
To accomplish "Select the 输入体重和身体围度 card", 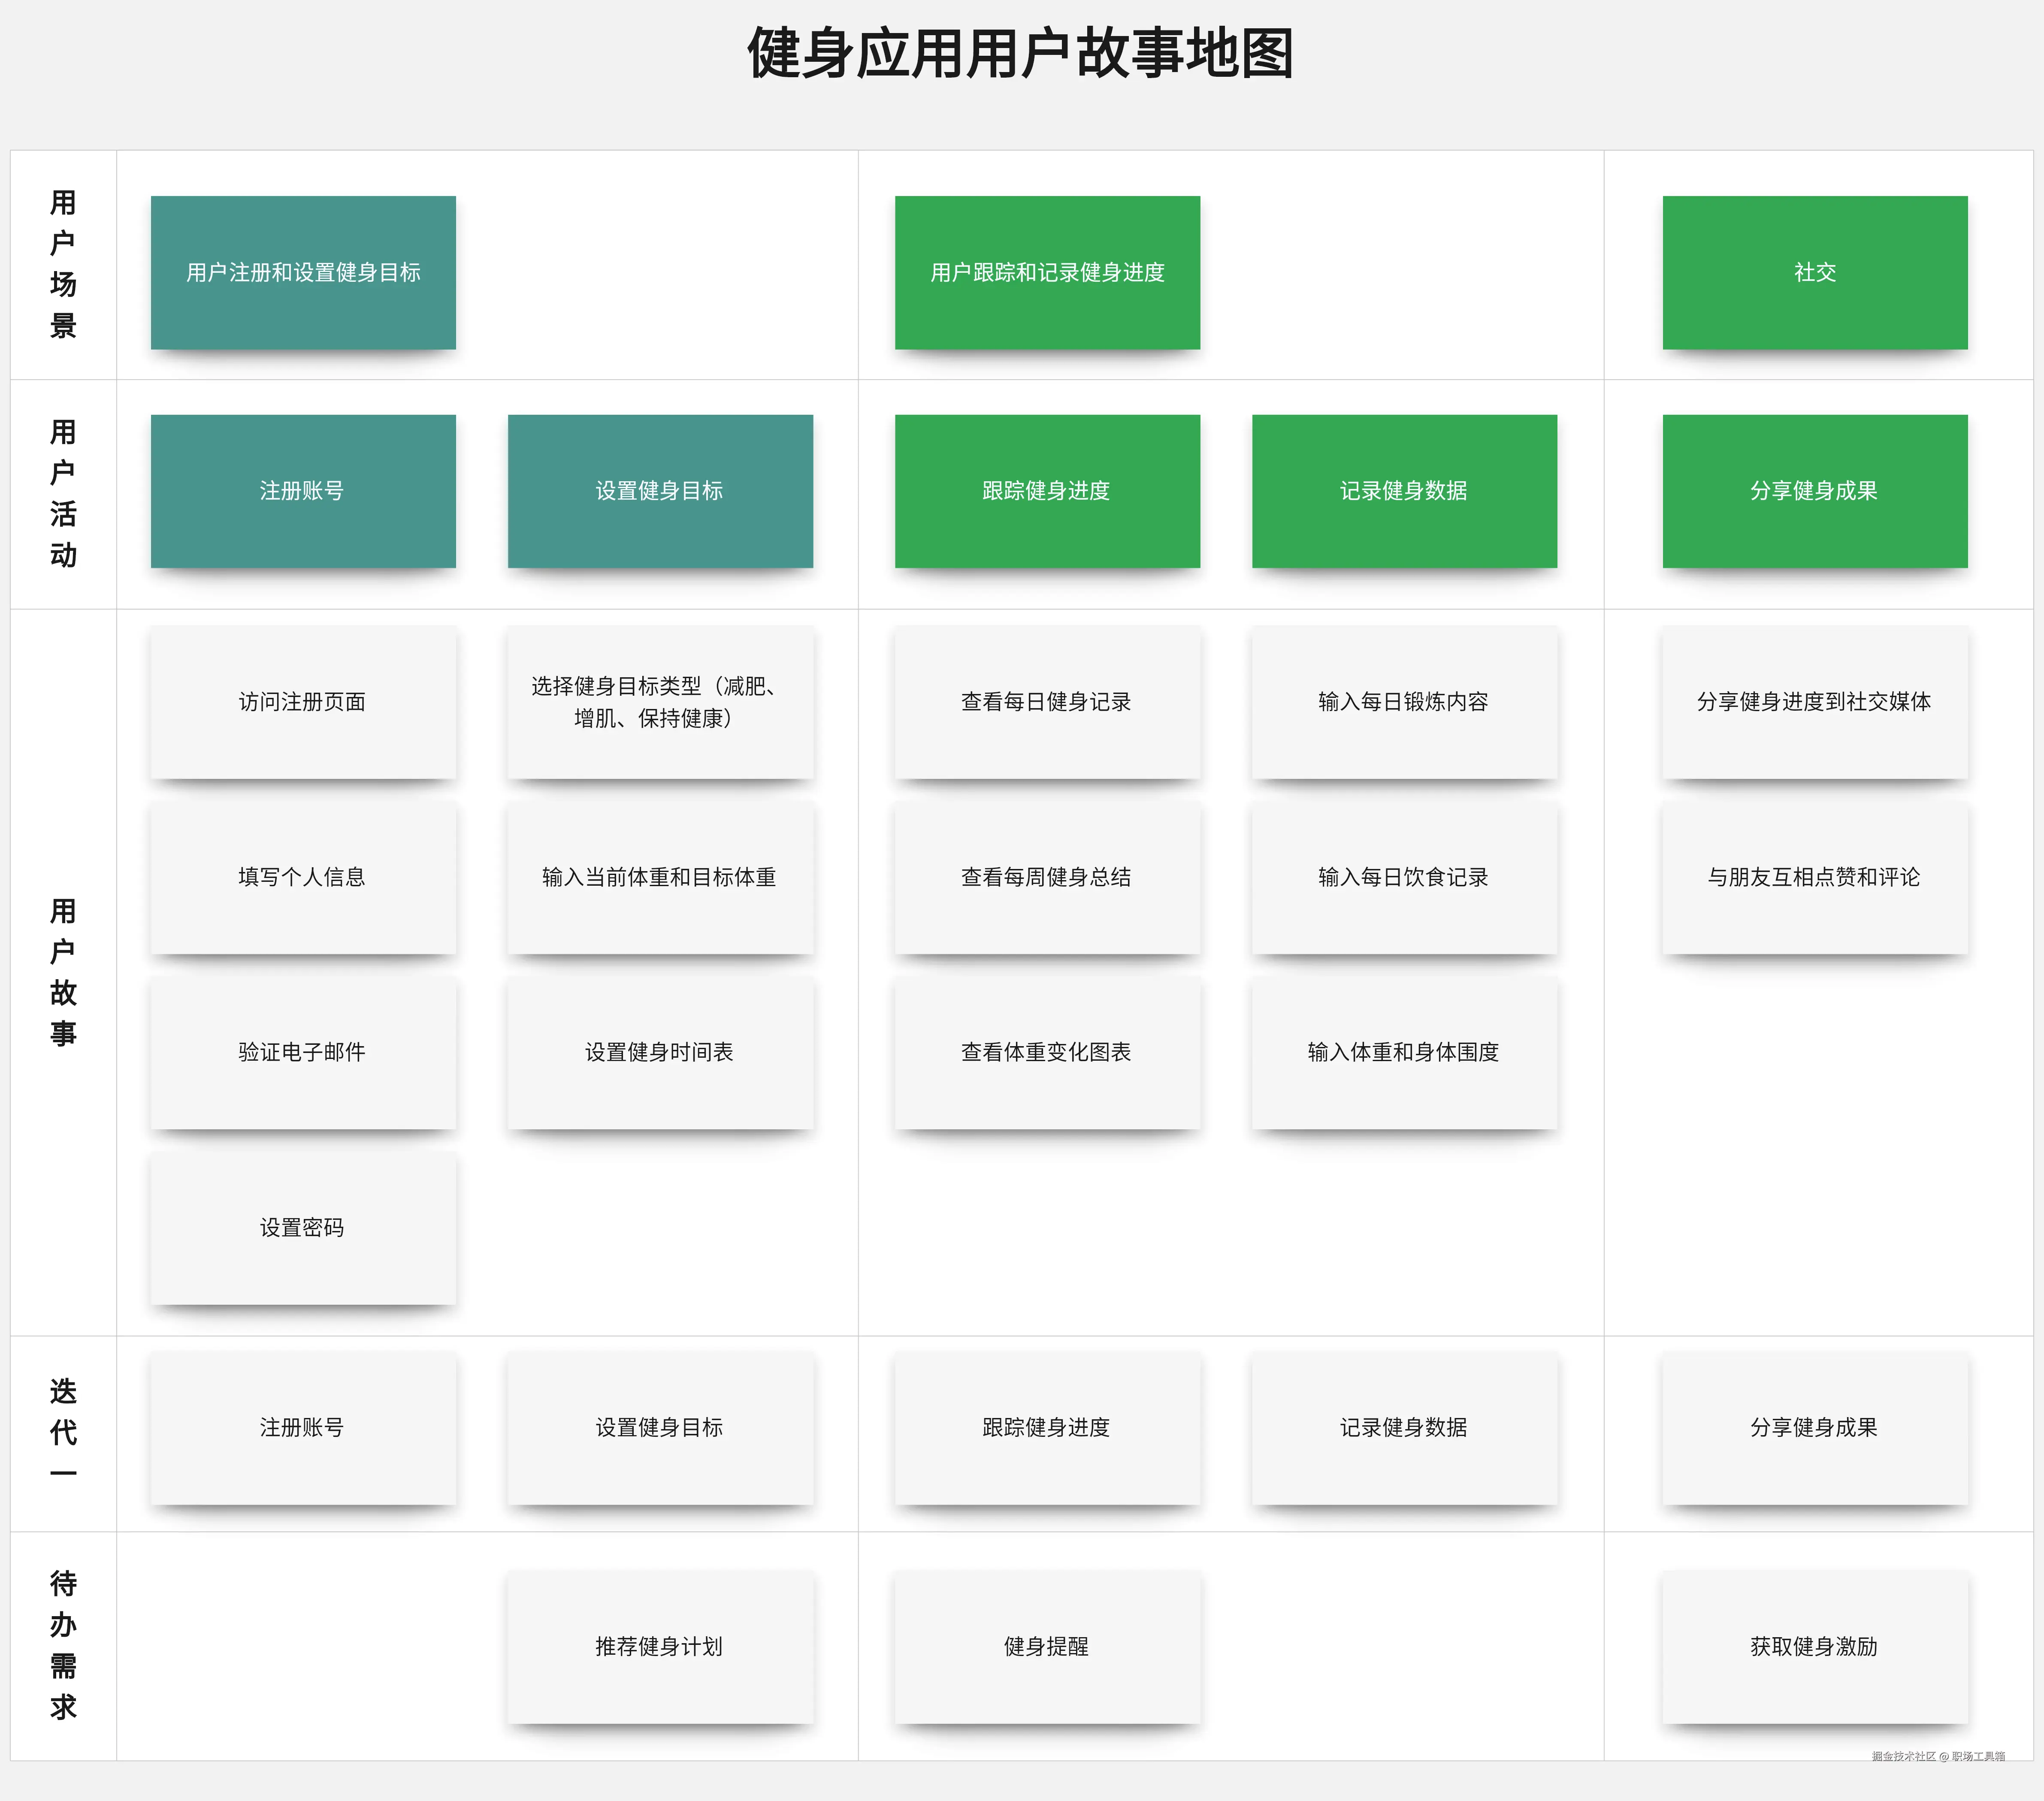I will tap(1404, 1051).
